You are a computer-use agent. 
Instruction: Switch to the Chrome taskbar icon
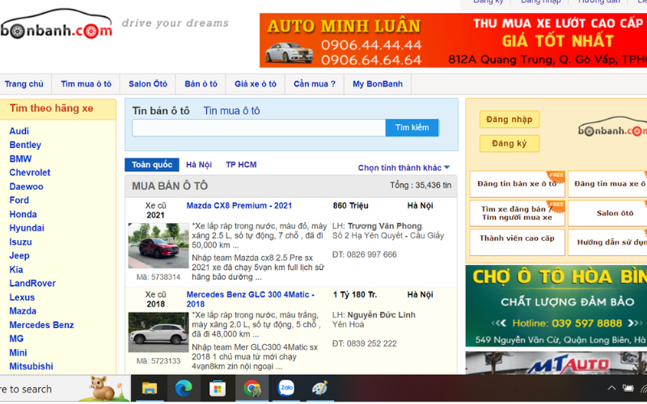[x=252, y=389]
